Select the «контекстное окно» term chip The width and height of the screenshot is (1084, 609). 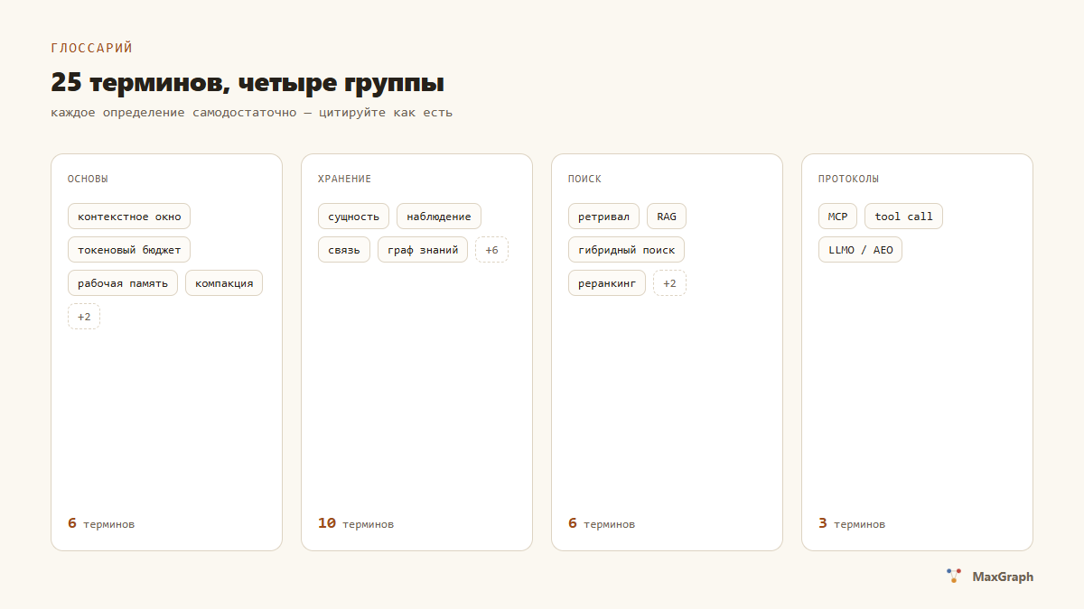point(129,217)
